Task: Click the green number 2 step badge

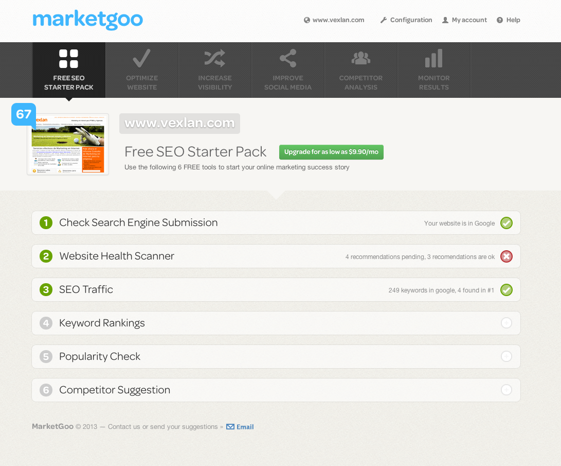Action: click(46, 256)
